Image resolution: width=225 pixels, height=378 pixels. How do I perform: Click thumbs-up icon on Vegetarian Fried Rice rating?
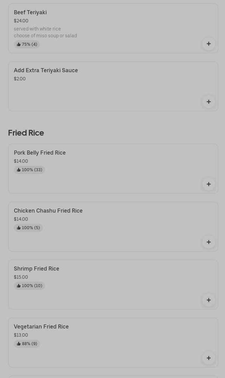19,344
